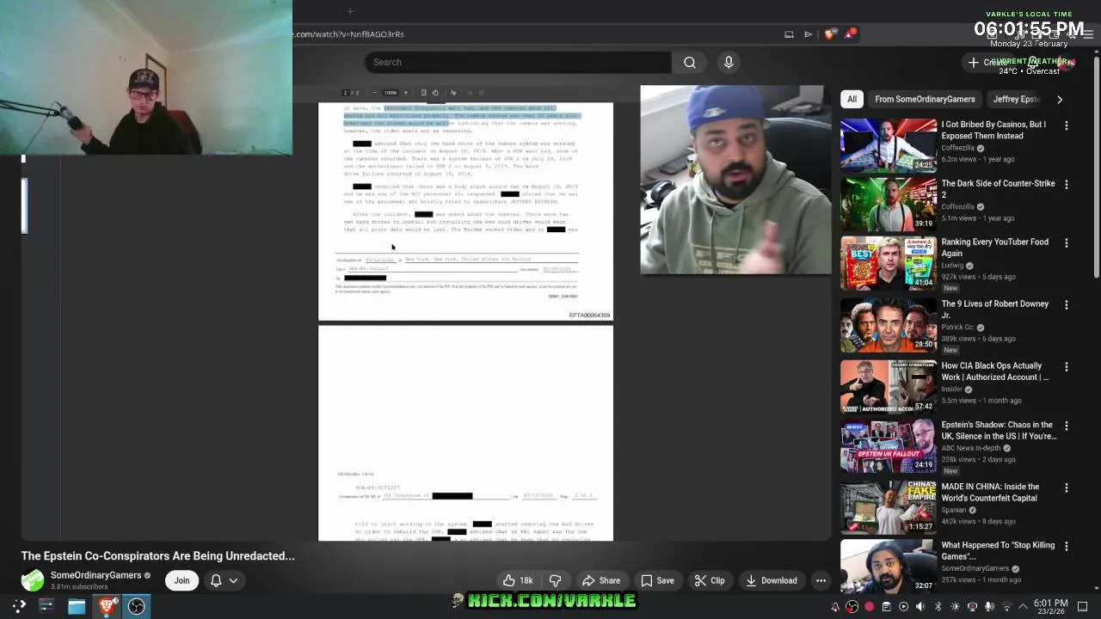Open the Wi-Fi network tray icon
Image resolution: width=1101 pixels, height=619 pixels.
coord(1006,607)
